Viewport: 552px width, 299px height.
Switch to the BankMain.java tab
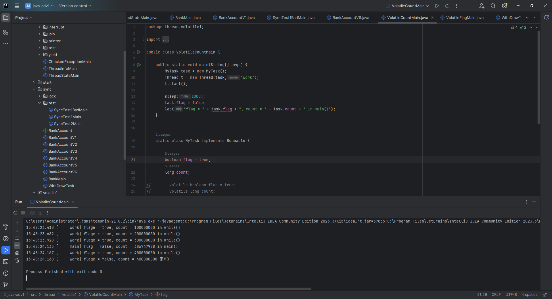click(185, 18)
